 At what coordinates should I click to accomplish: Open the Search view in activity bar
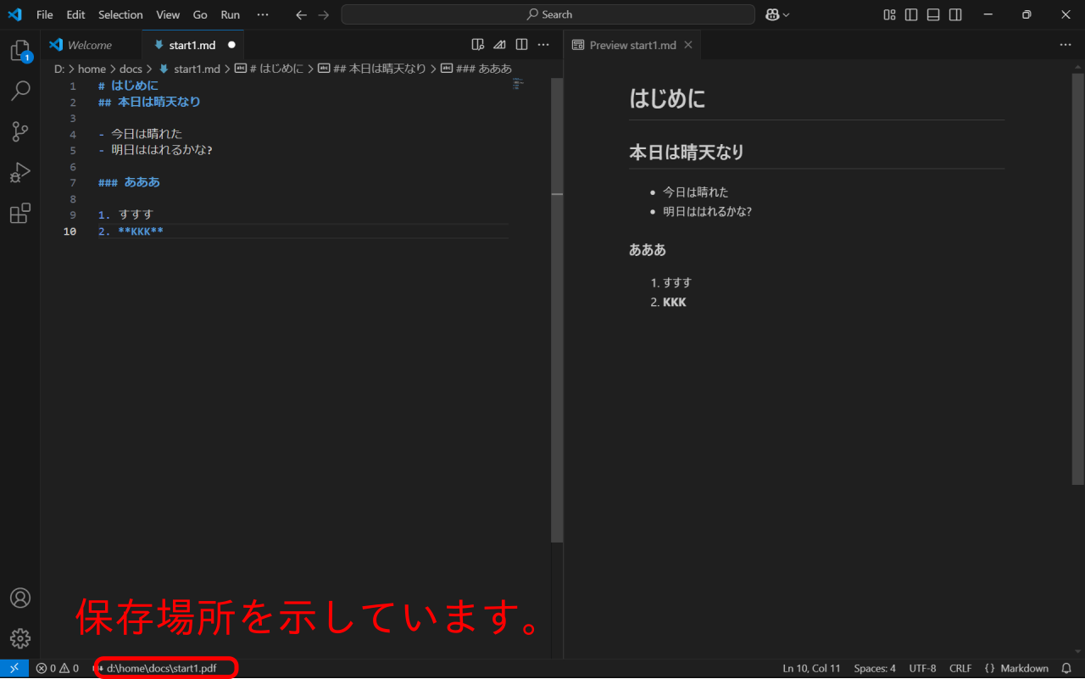19,91
